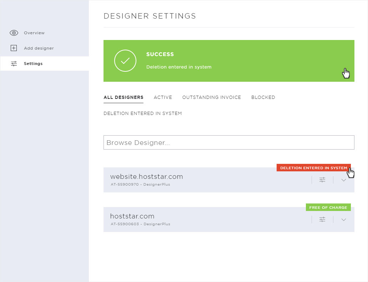Screen dimensions: 368x282
Task: Select the Deletion Entered in System filter
Action: pyautogui.click(x=143, y=114)
